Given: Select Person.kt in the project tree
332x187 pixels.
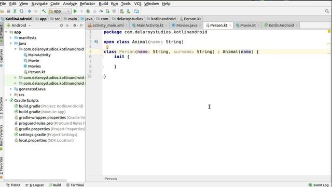Looking at the screenshot, I should (x=34, y=72).
